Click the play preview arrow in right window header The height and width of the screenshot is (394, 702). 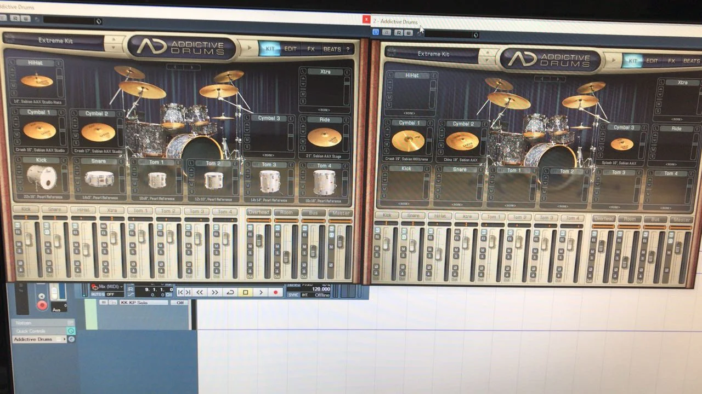coord(613,60)
